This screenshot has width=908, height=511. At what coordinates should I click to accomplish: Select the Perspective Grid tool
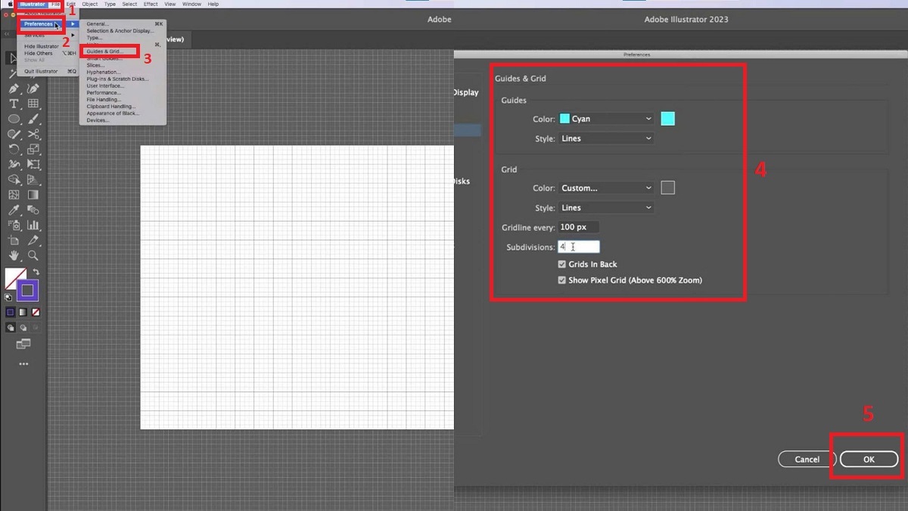[33, 179]
